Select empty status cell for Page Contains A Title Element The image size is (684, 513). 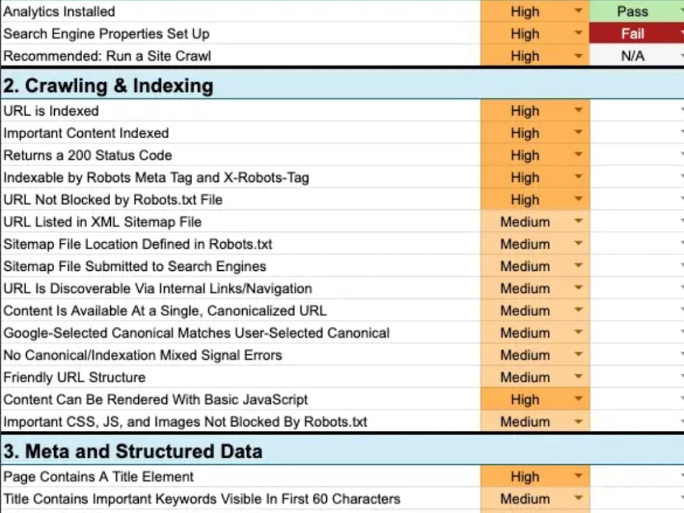click(636, 476)
